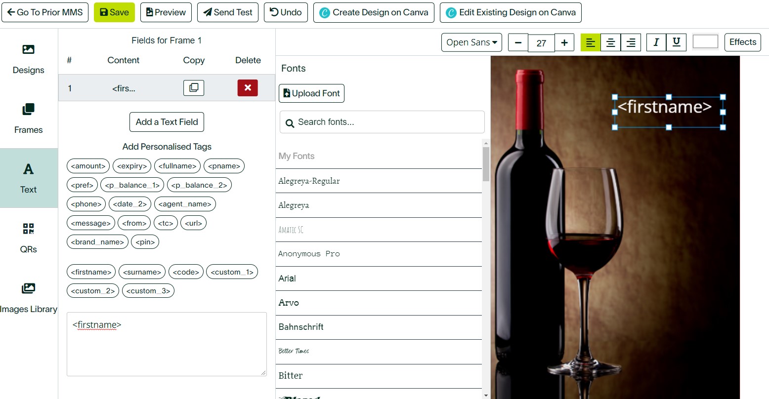The image size is (769, 399).
Task: Delete text field 1 with red X
Action: [248, 88]
